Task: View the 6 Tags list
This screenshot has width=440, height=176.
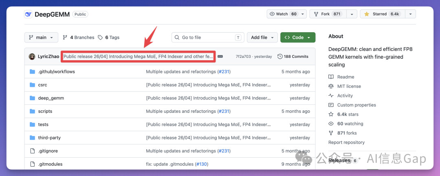Action: [x=108, y=37]
